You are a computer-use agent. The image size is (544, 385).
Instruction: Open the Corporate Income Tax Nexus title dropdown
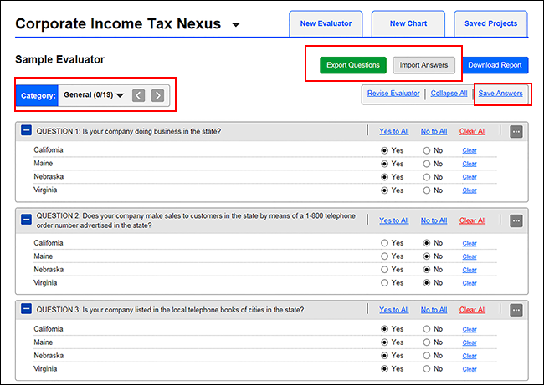235,25
